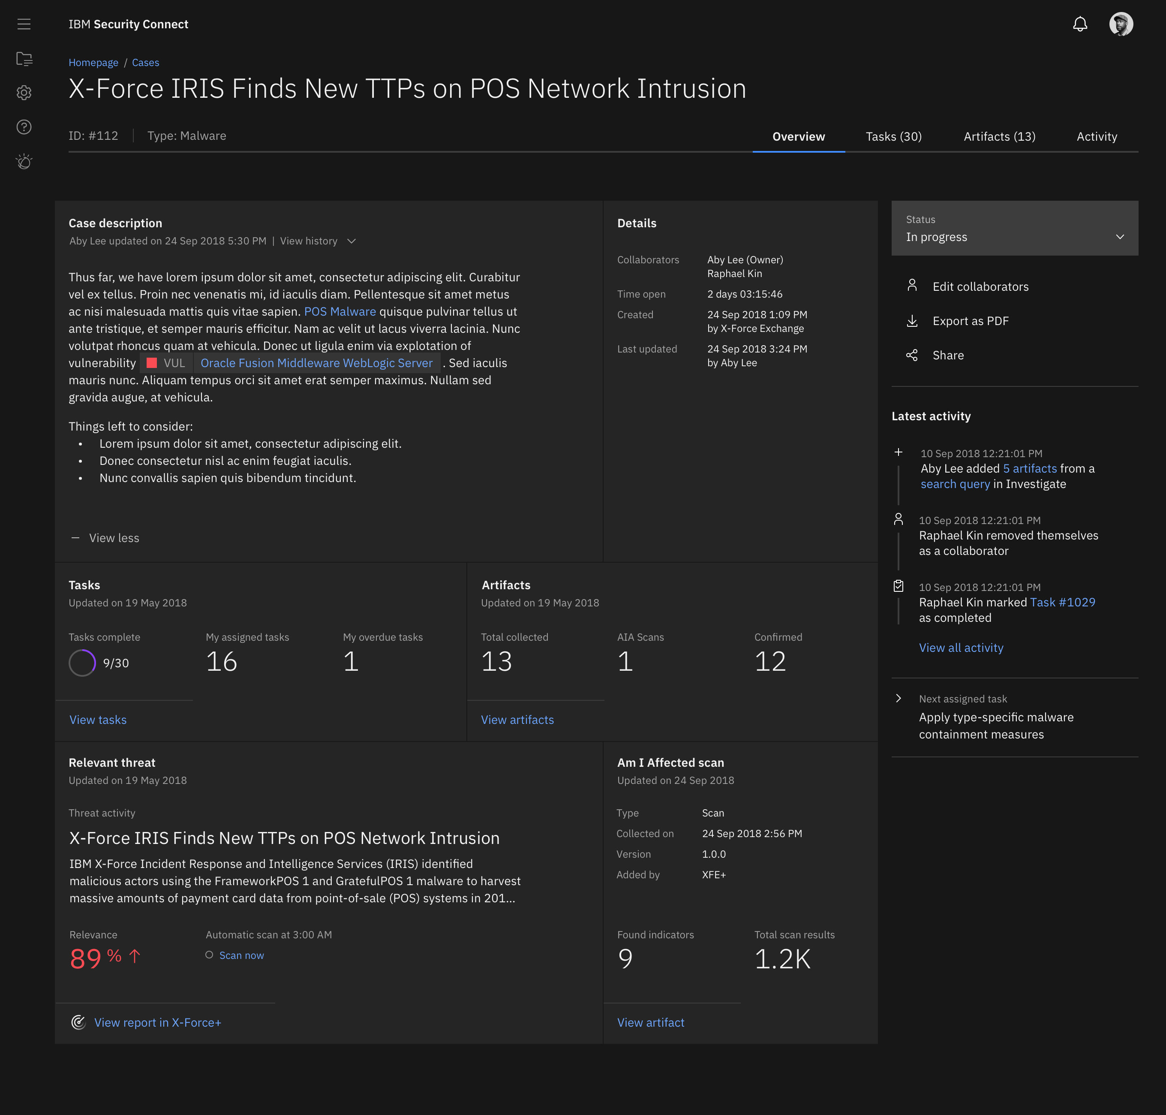Click the person icon beside collaborator removal activity
The image size is (1166, 1115).
coord(898,519)
